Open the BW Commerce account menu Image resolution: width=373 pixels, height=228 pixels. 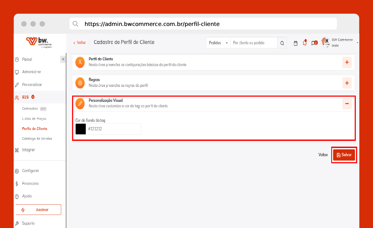point(340,43)
